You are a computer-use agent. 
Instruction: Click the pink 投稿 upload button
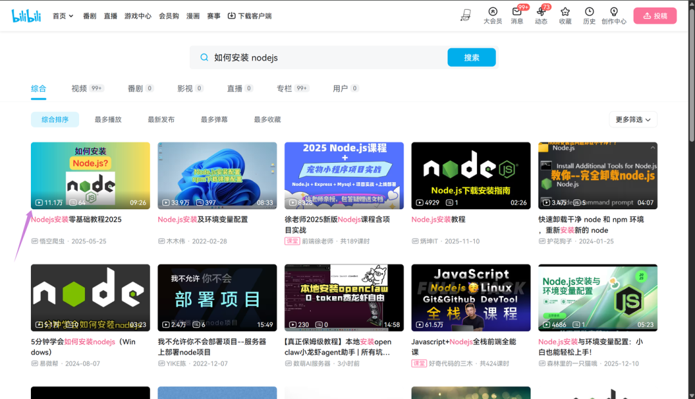tap(654, 16)
